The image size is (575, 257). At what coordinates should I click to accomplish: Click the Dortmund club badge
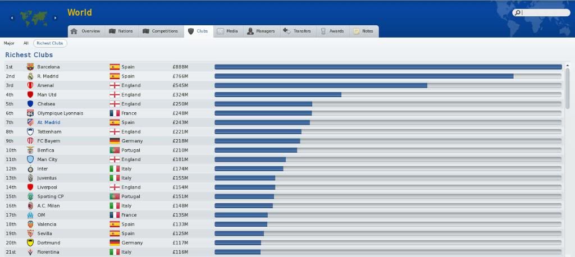click(x=30, y=243)
